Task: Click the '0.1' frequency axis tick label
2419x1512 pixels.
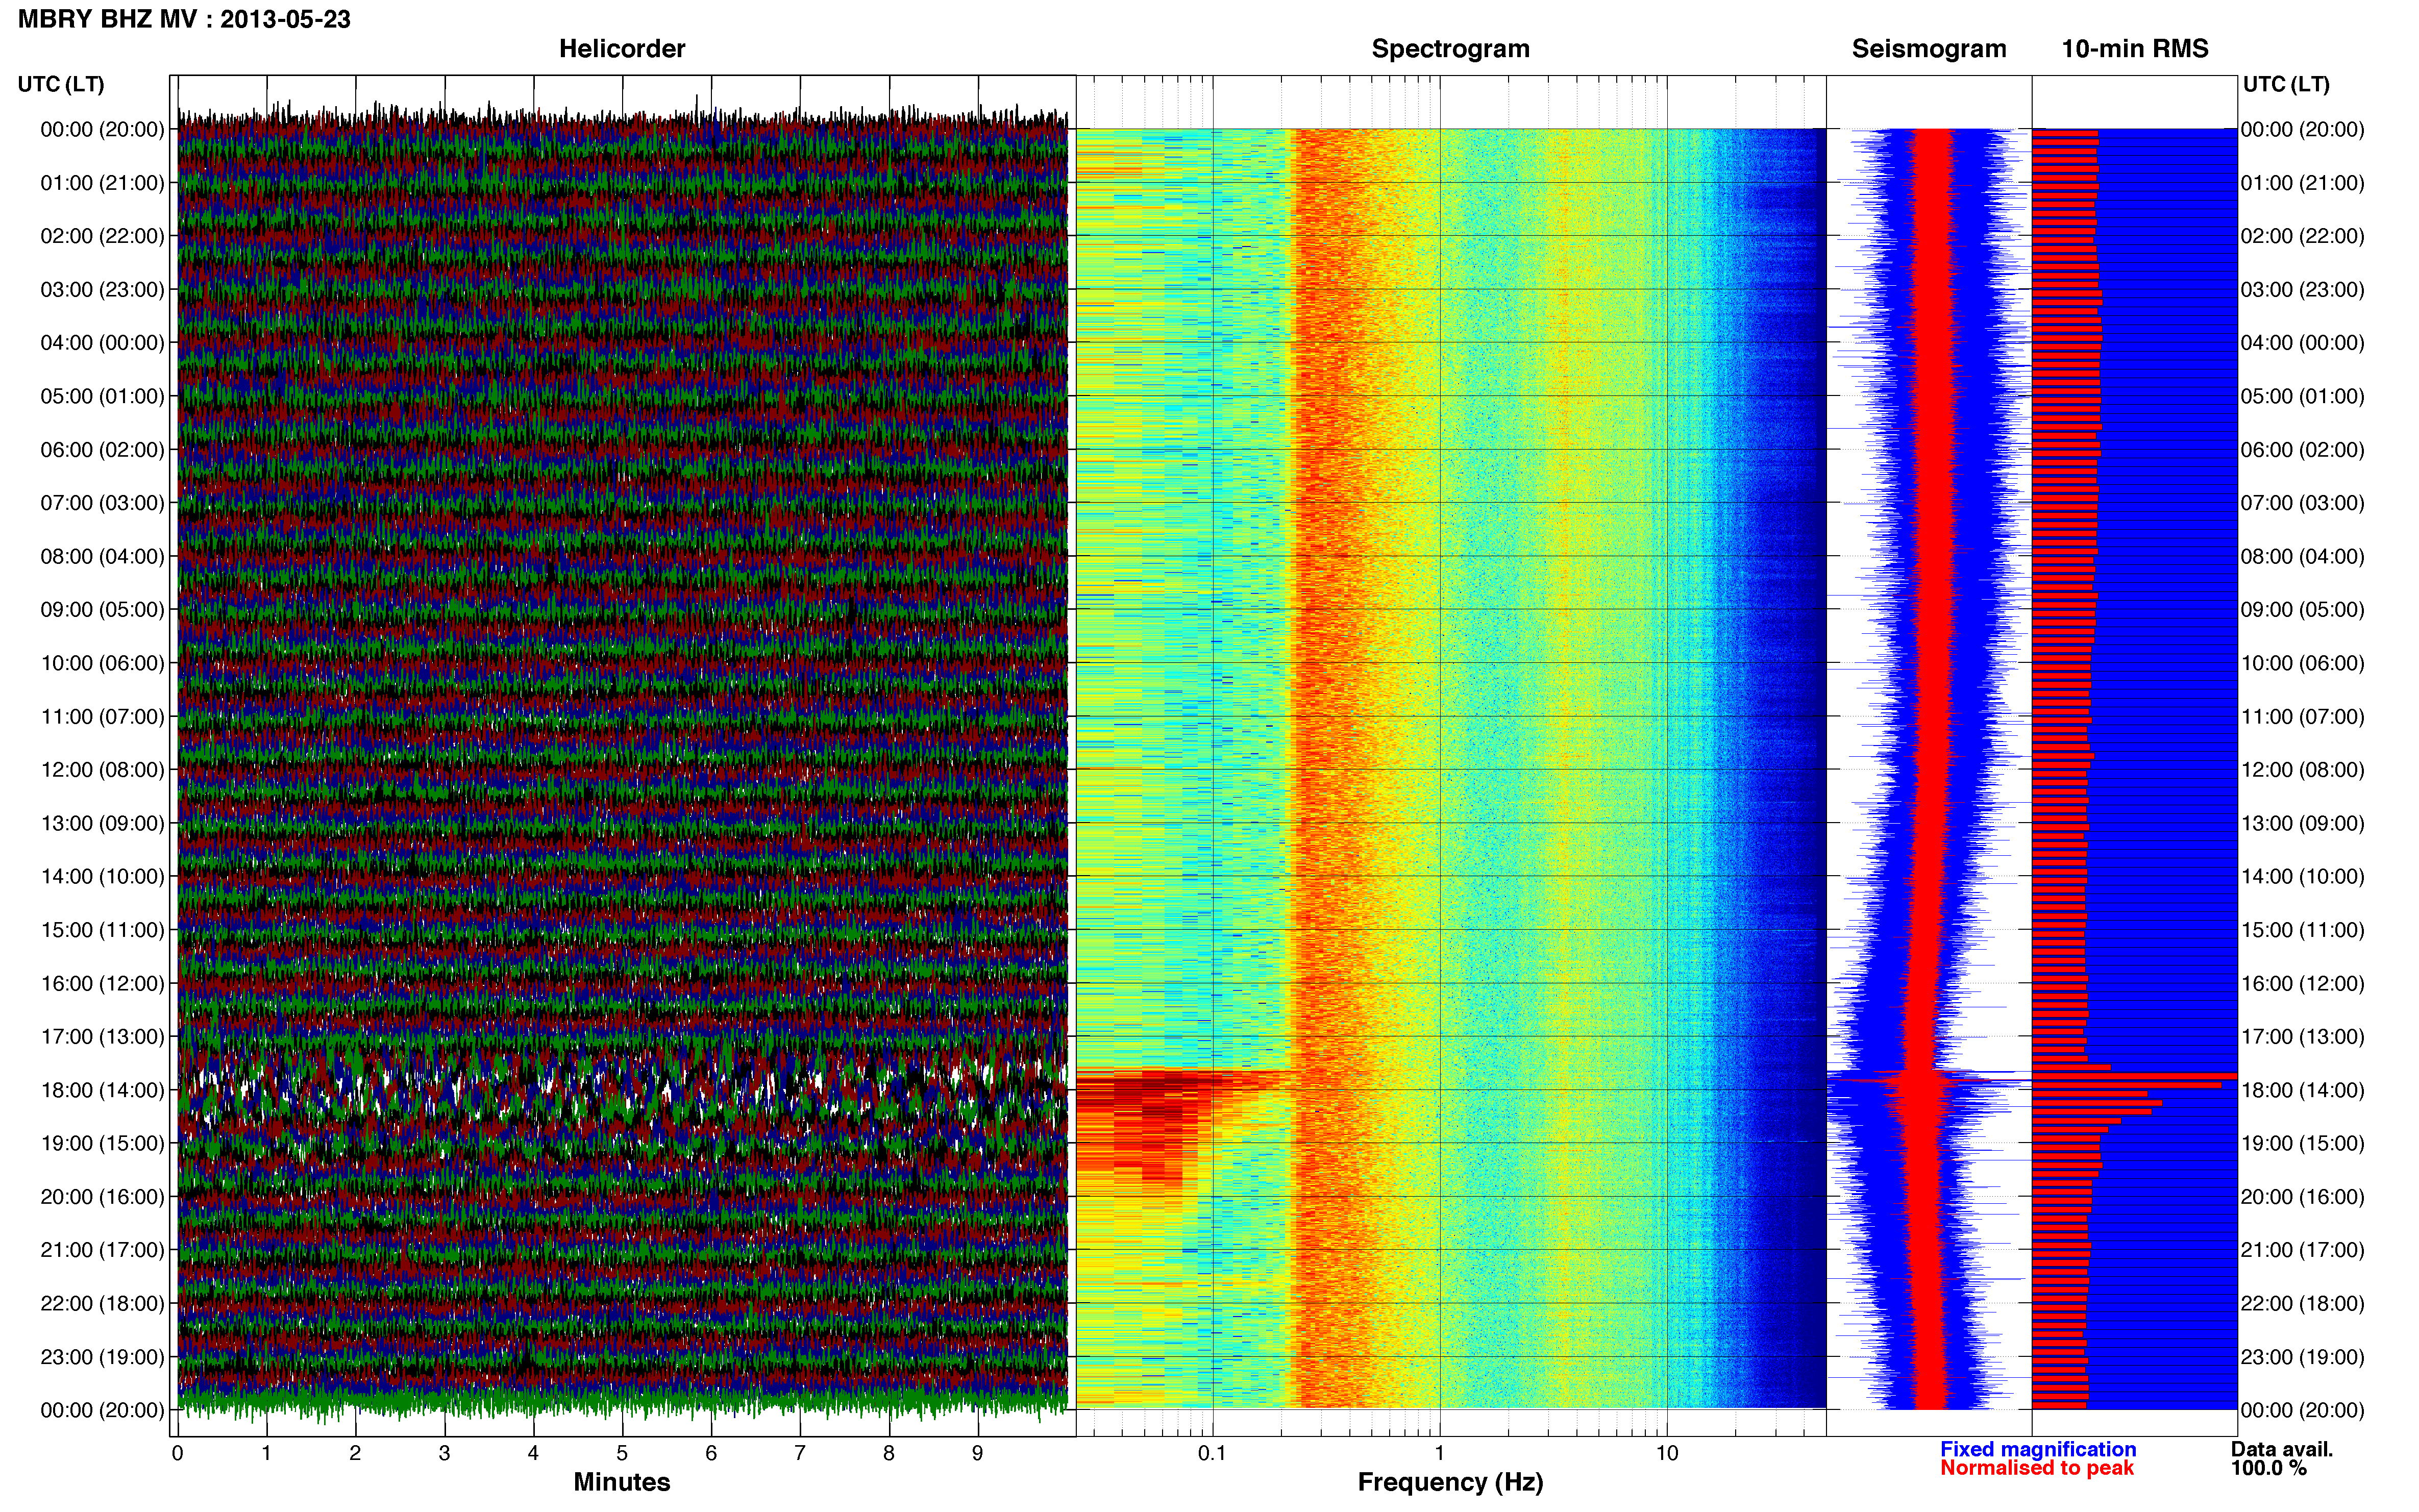Action: coord(1212,1454)
